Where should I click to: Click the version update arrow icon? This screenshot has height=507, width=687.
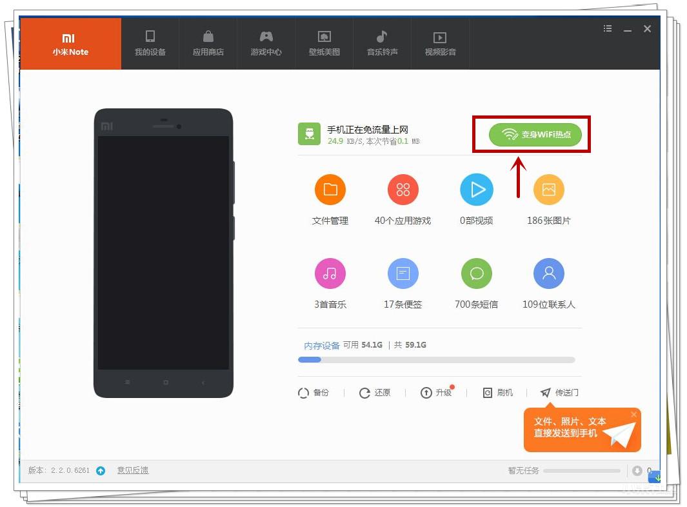click(x=101, y=471)
